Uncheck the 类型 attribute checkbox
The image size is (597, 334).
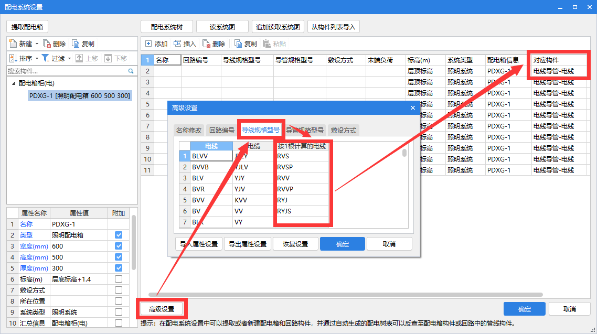(119, 235)
